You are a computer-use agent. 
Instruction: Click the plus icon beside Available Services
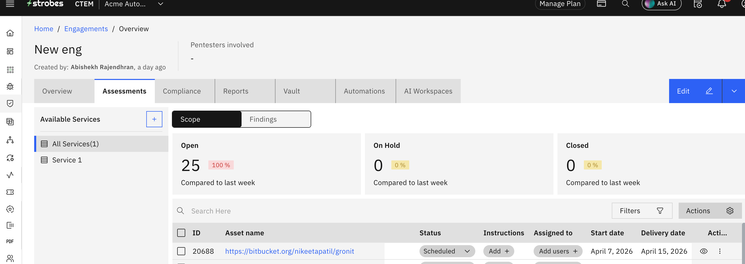(154, 119)
